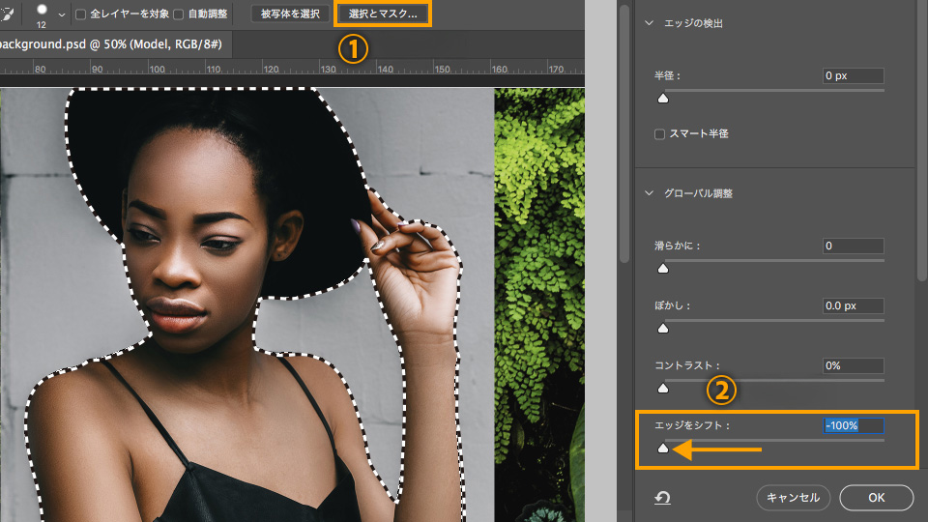Click the reset settings arrow icon
The width and height of the screenshot is (928, 522).
(662, 498)
